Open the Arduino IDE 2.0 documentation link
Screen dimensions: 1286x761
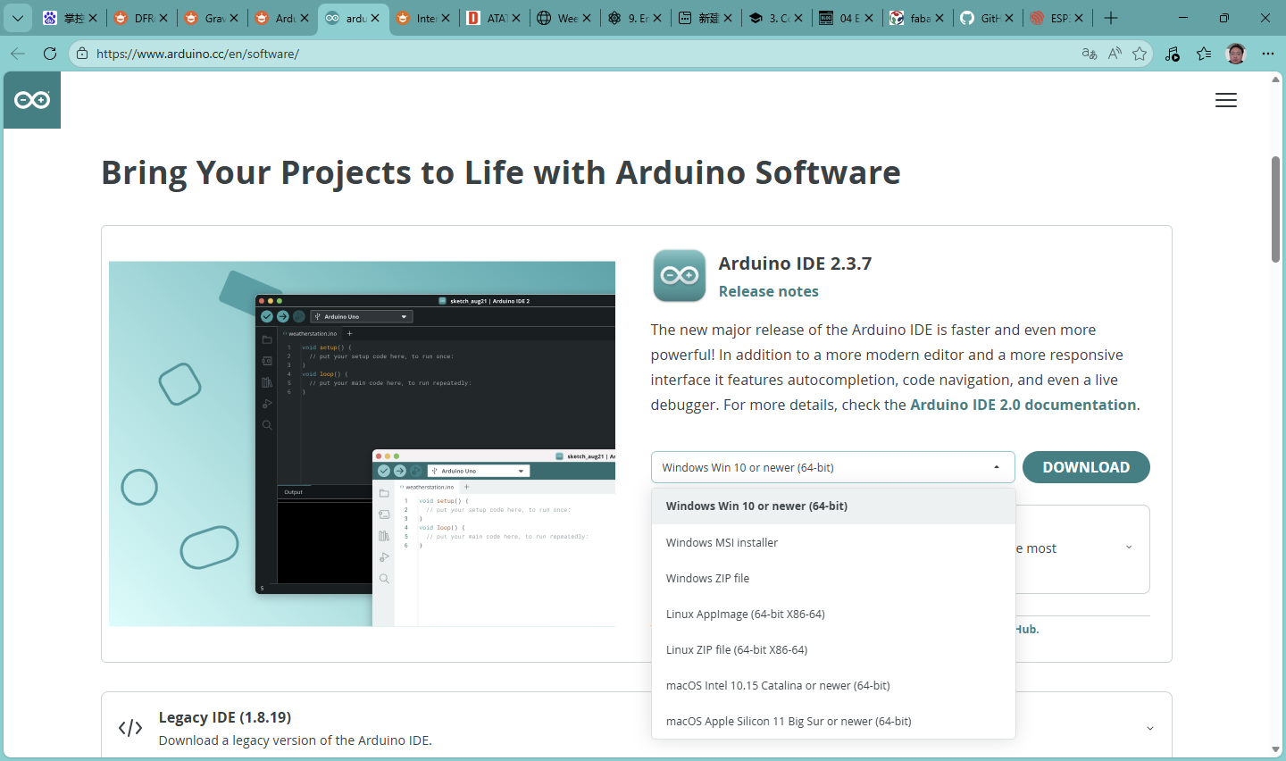pyautogui.click(x=1023, y=405)
